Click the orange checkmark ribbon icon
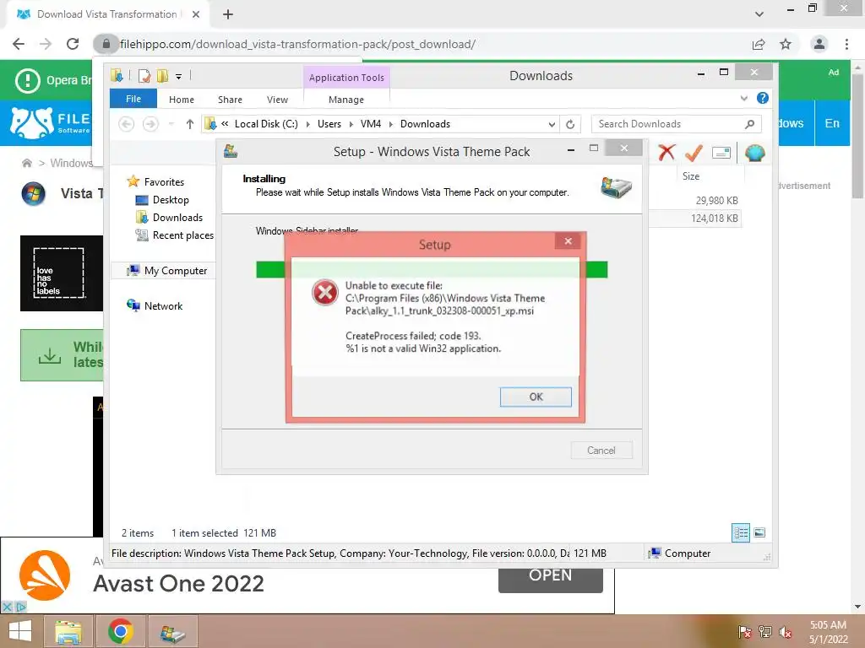Image resolution: width=865 pixels, height=648 pixels. [693, 153]
